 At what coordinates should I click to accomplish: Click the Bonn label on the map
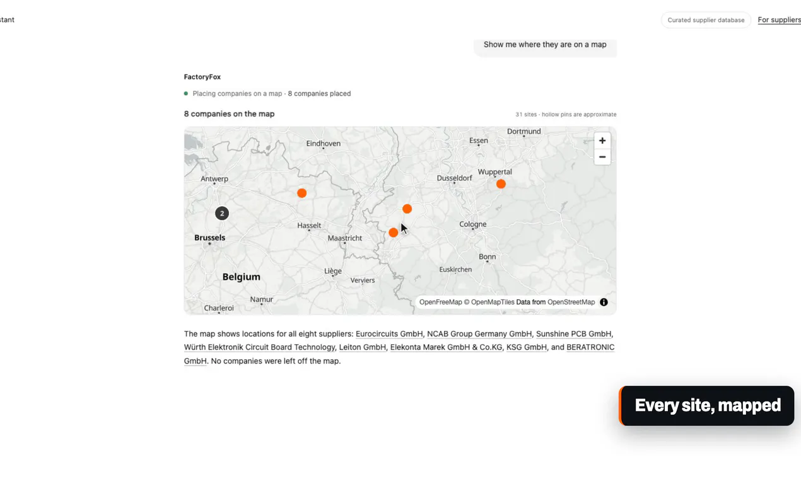[x=488, y=257]
